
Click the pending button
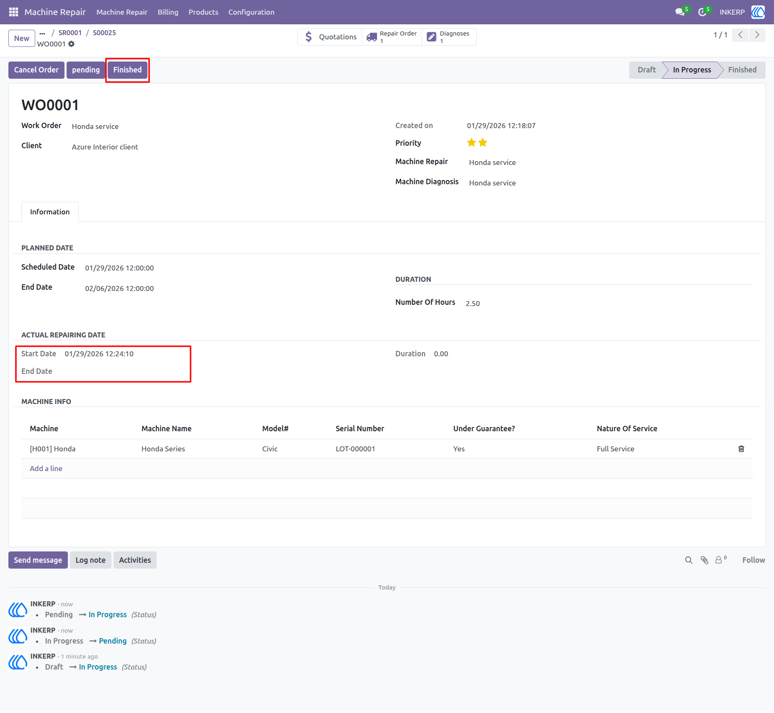86,70
